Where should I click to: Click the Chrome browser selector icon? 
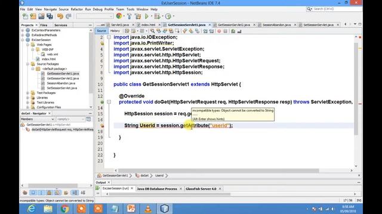click(119, 16)
